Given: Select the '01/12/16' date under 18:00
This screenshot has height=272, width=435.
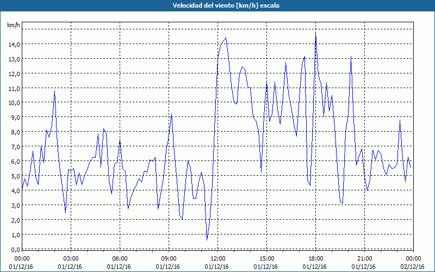Looking at the screenshot, I should tap(315, 267).
